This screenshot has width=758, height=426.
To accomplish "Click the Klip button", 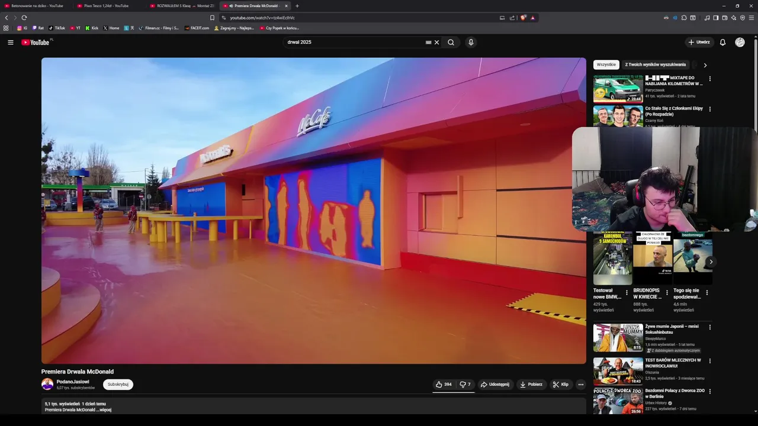I will click(x=561, y=384).
